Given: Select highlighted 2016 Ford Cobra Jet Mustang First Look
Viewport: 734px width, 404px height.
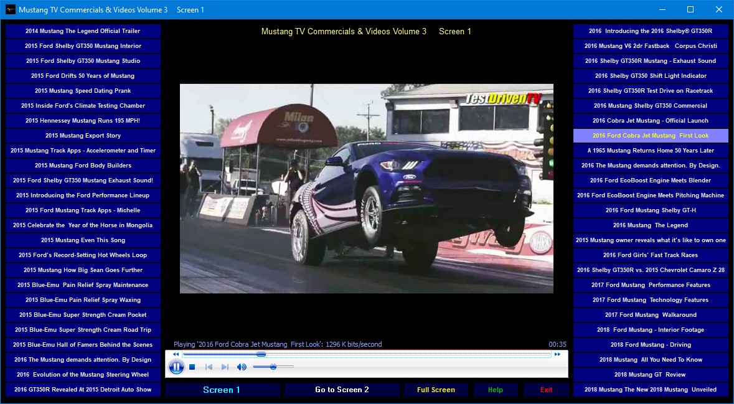Looking at the screenshot, I should [651, 136].
